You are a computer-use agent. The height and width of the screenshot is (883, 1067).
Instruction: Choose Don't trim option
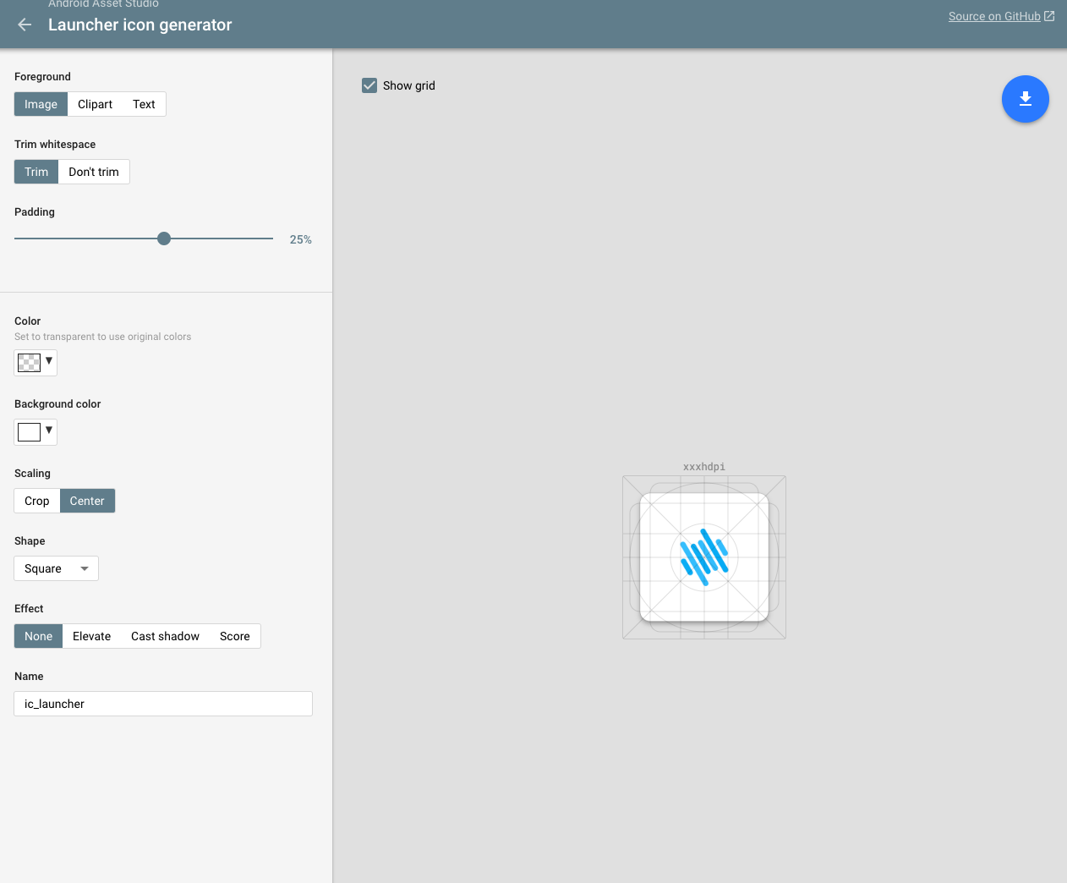point(94,172)
